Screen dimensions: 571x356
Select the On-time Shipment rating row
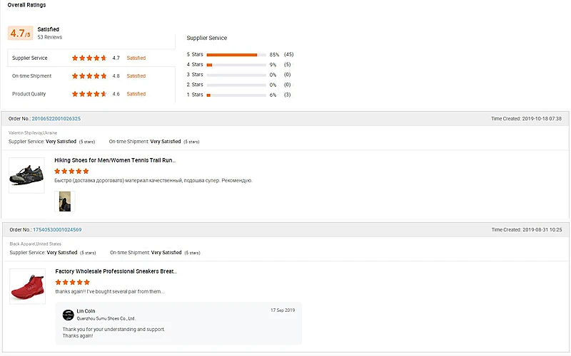pyautogui.click(x=91, y=75)
